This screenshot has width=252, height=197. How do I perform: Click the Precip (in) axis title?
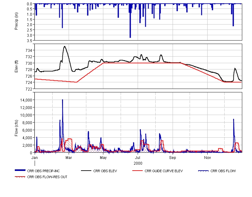point(17,22)
